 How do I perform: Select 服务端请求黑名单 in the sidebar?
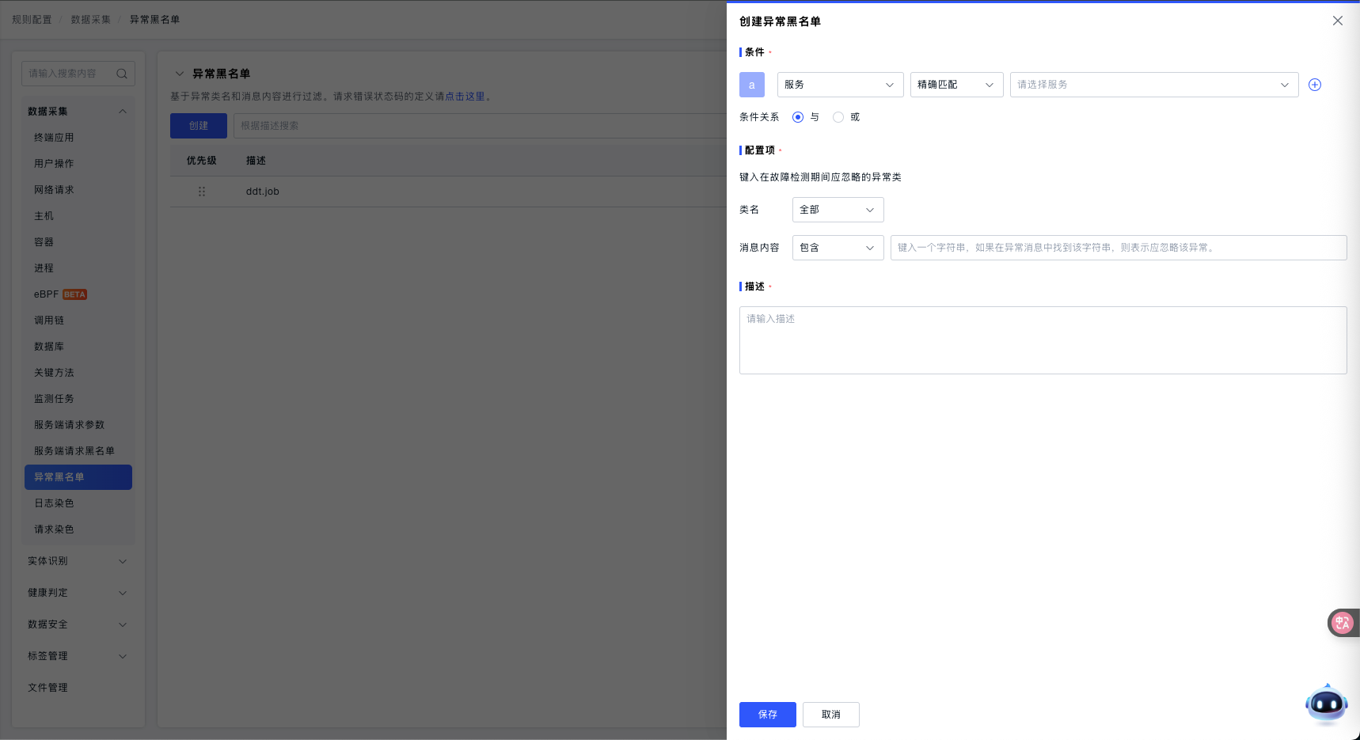(74, 451)
